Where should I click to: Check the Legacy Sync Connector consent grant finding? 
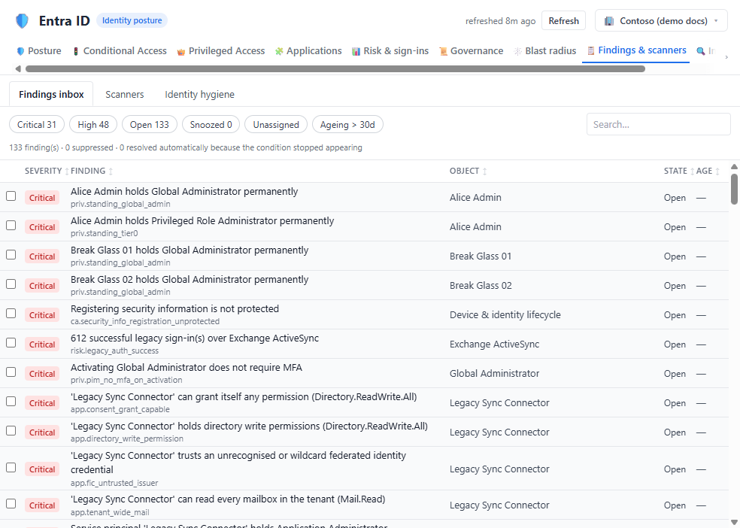pyautogui.click(x=11, y=401)
